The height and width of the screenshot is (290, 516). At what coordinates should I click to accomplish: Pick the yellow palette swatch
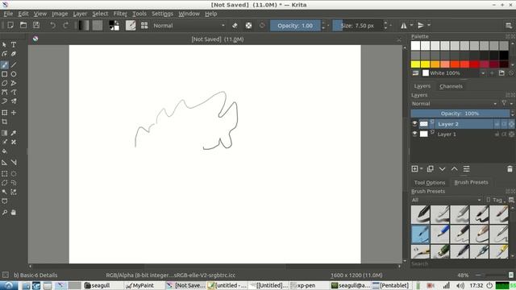pos(415,64)
